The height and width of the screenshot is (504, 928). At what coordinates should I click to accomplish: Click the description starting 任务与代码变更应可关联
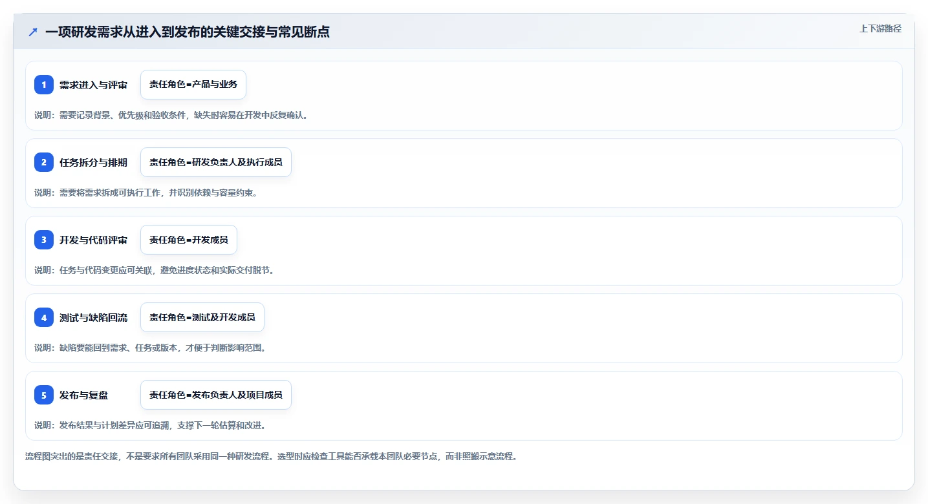pos(155,270)
